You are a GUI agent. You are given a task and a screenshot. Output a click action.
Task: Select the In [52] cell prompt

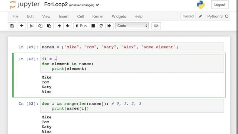pyautogui.click(x=28, y=104)
